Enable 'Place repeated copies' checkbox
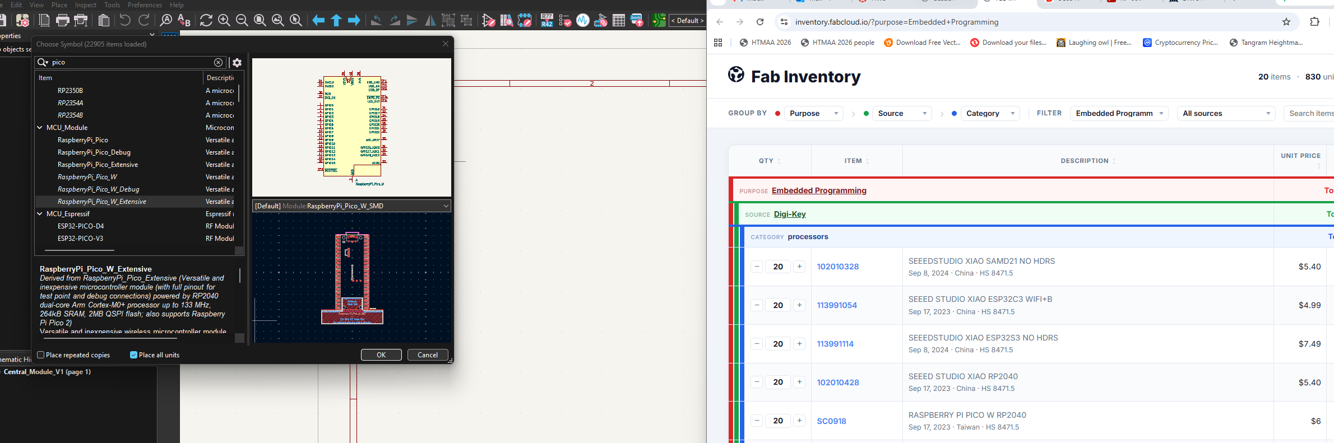Screen dimensions: 1334x443 coord(41,355)
